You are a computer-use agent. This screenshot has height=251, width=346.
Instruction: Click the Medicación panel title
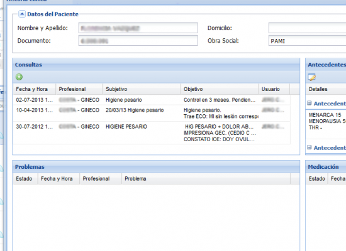pos(323,167)
